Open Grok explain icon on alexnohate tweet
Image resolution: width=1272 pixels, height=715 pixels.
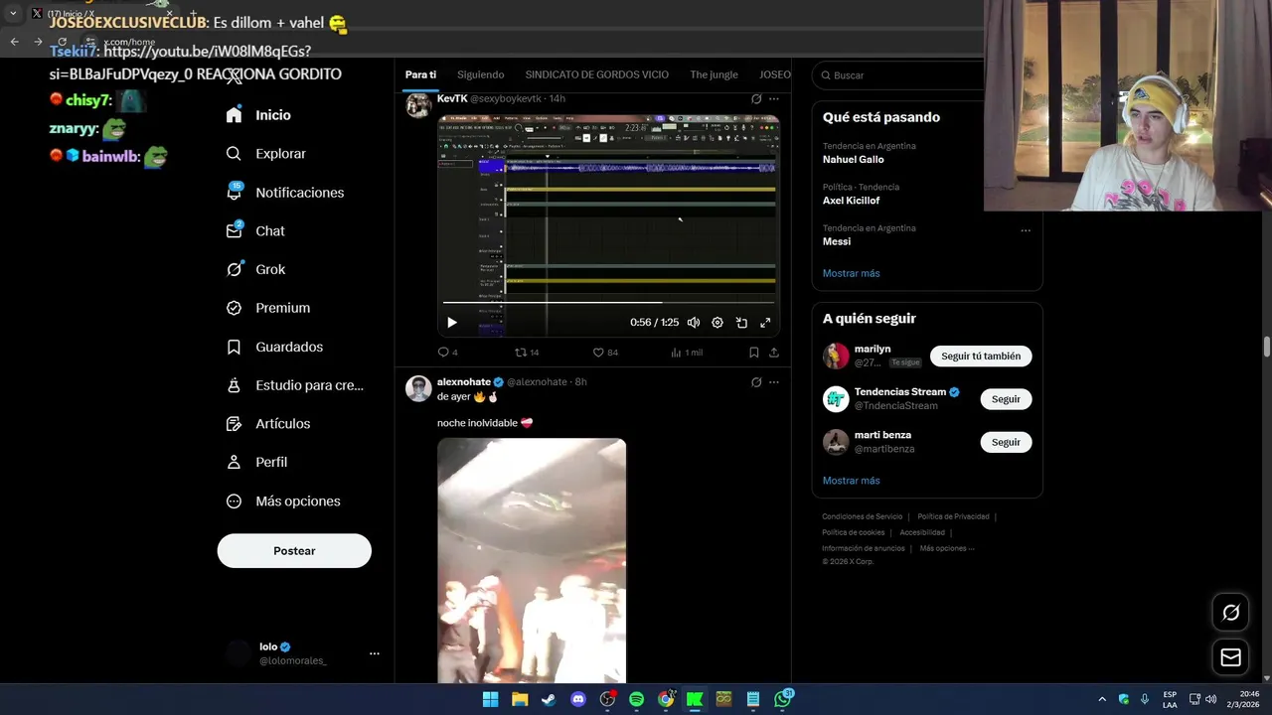pyautogui.click(x=756, y=382)
